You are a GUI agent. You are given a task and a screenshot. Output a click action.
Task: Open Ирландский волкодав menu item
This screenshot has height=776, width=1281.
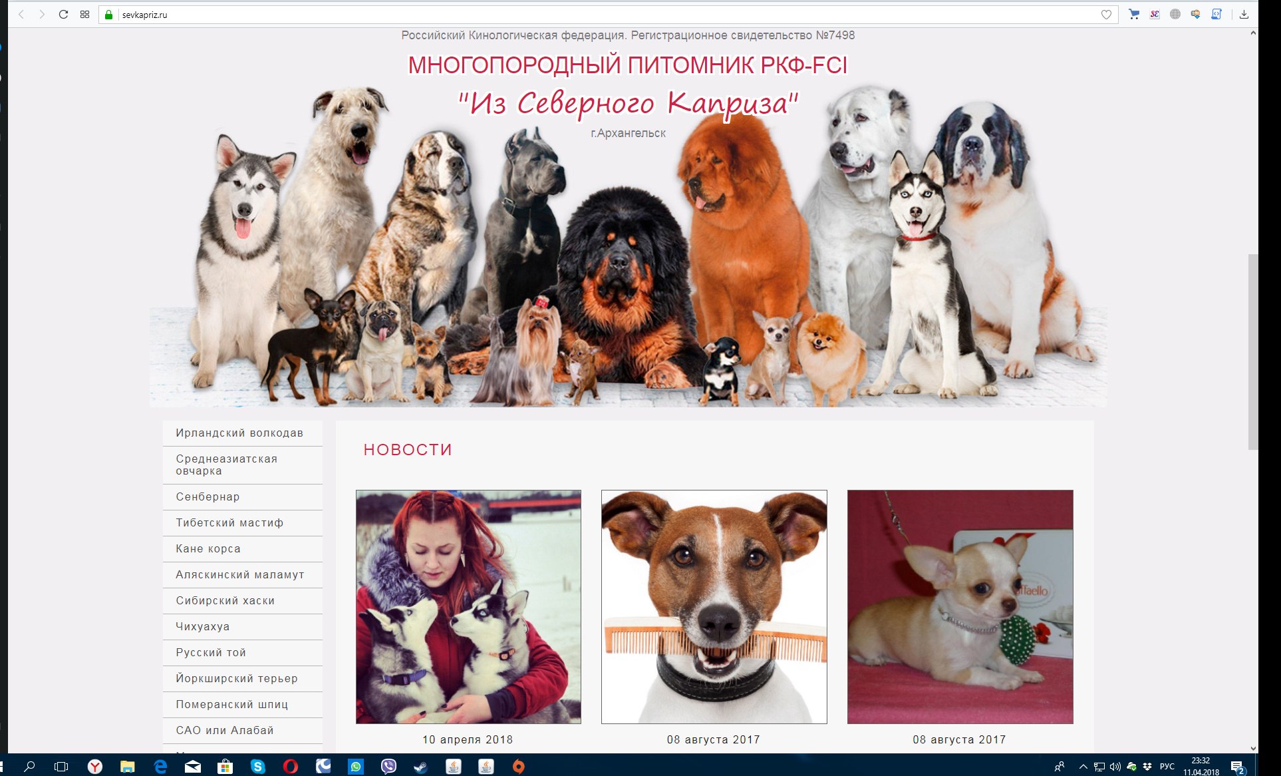tap(239, 433)
